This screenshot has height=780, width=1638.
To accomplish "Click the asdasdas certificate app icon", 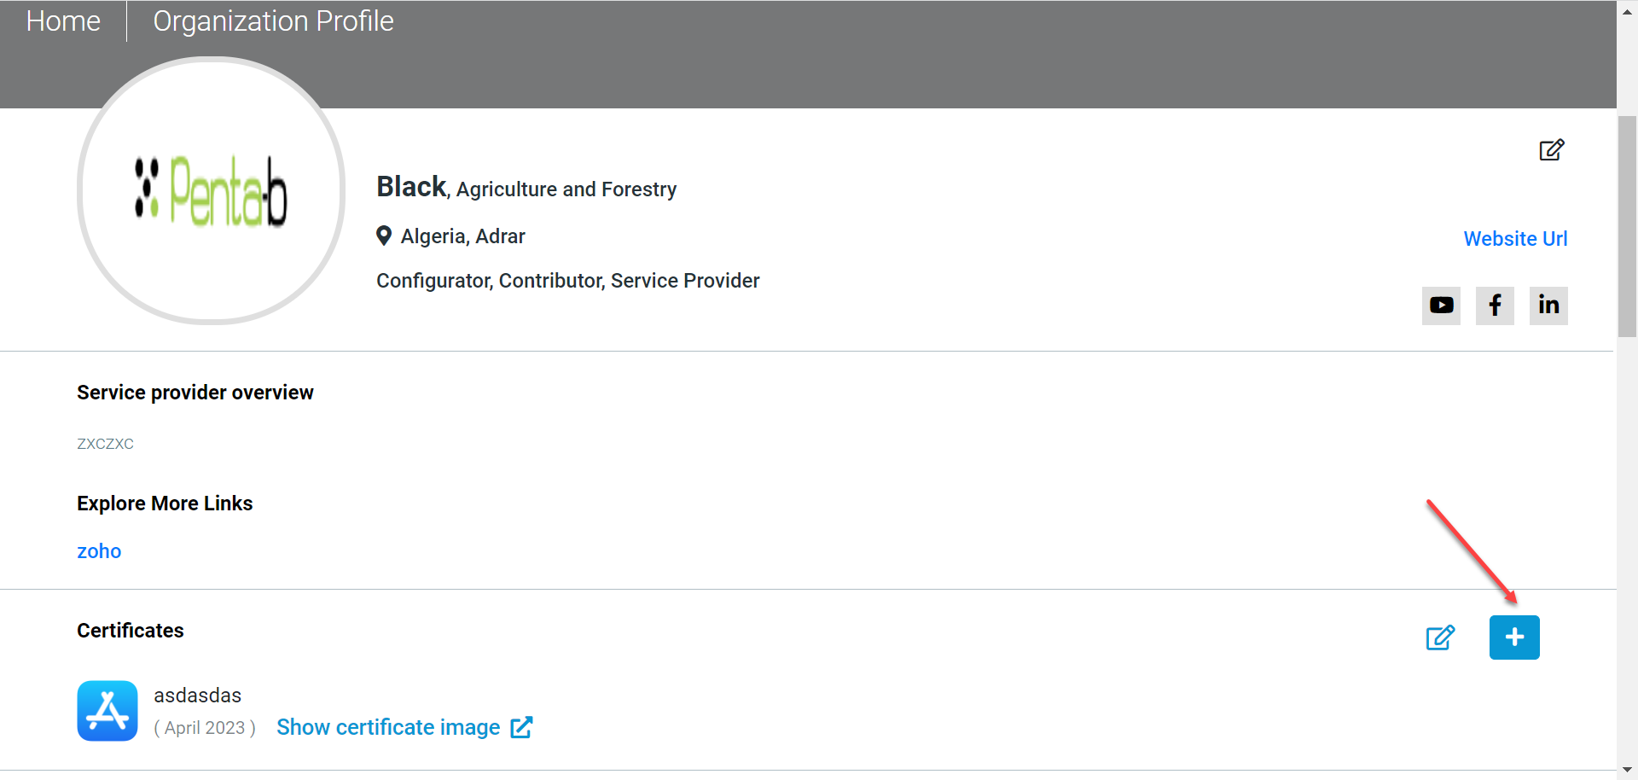I will (107, 711).
